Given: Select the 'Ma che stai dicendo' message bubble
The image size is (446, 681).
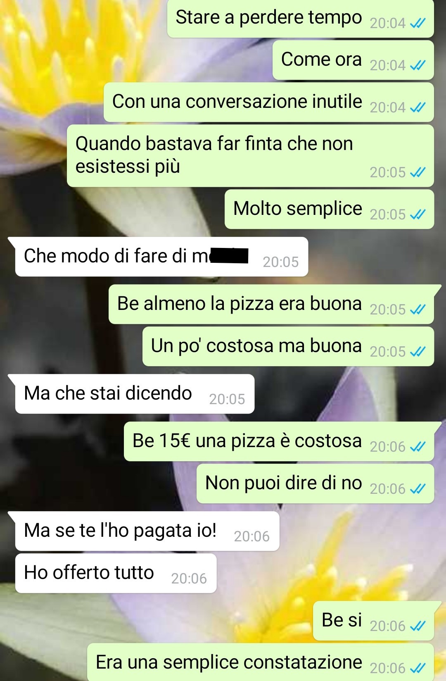Looking at the screenshot, I should pos(135,394).
